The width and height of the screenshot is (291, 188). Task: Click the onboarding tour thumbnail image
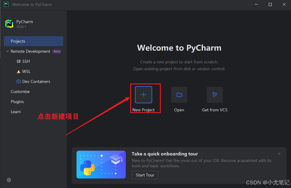101,165
